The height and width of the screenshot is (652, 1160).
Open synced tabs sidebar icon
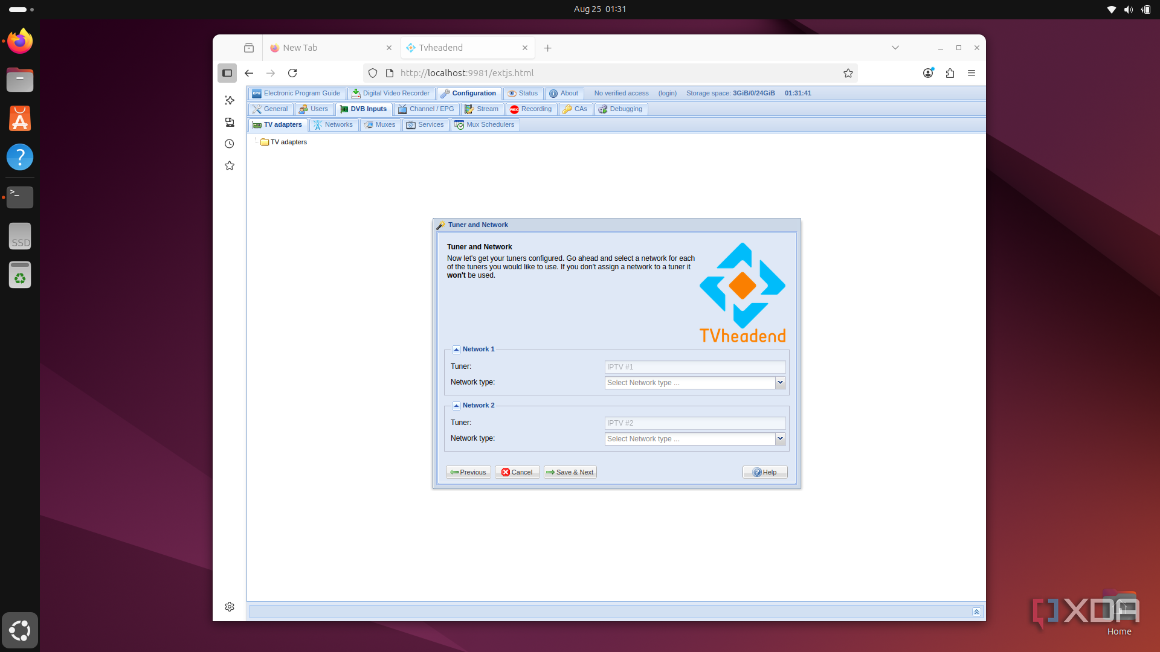(230, 122)
